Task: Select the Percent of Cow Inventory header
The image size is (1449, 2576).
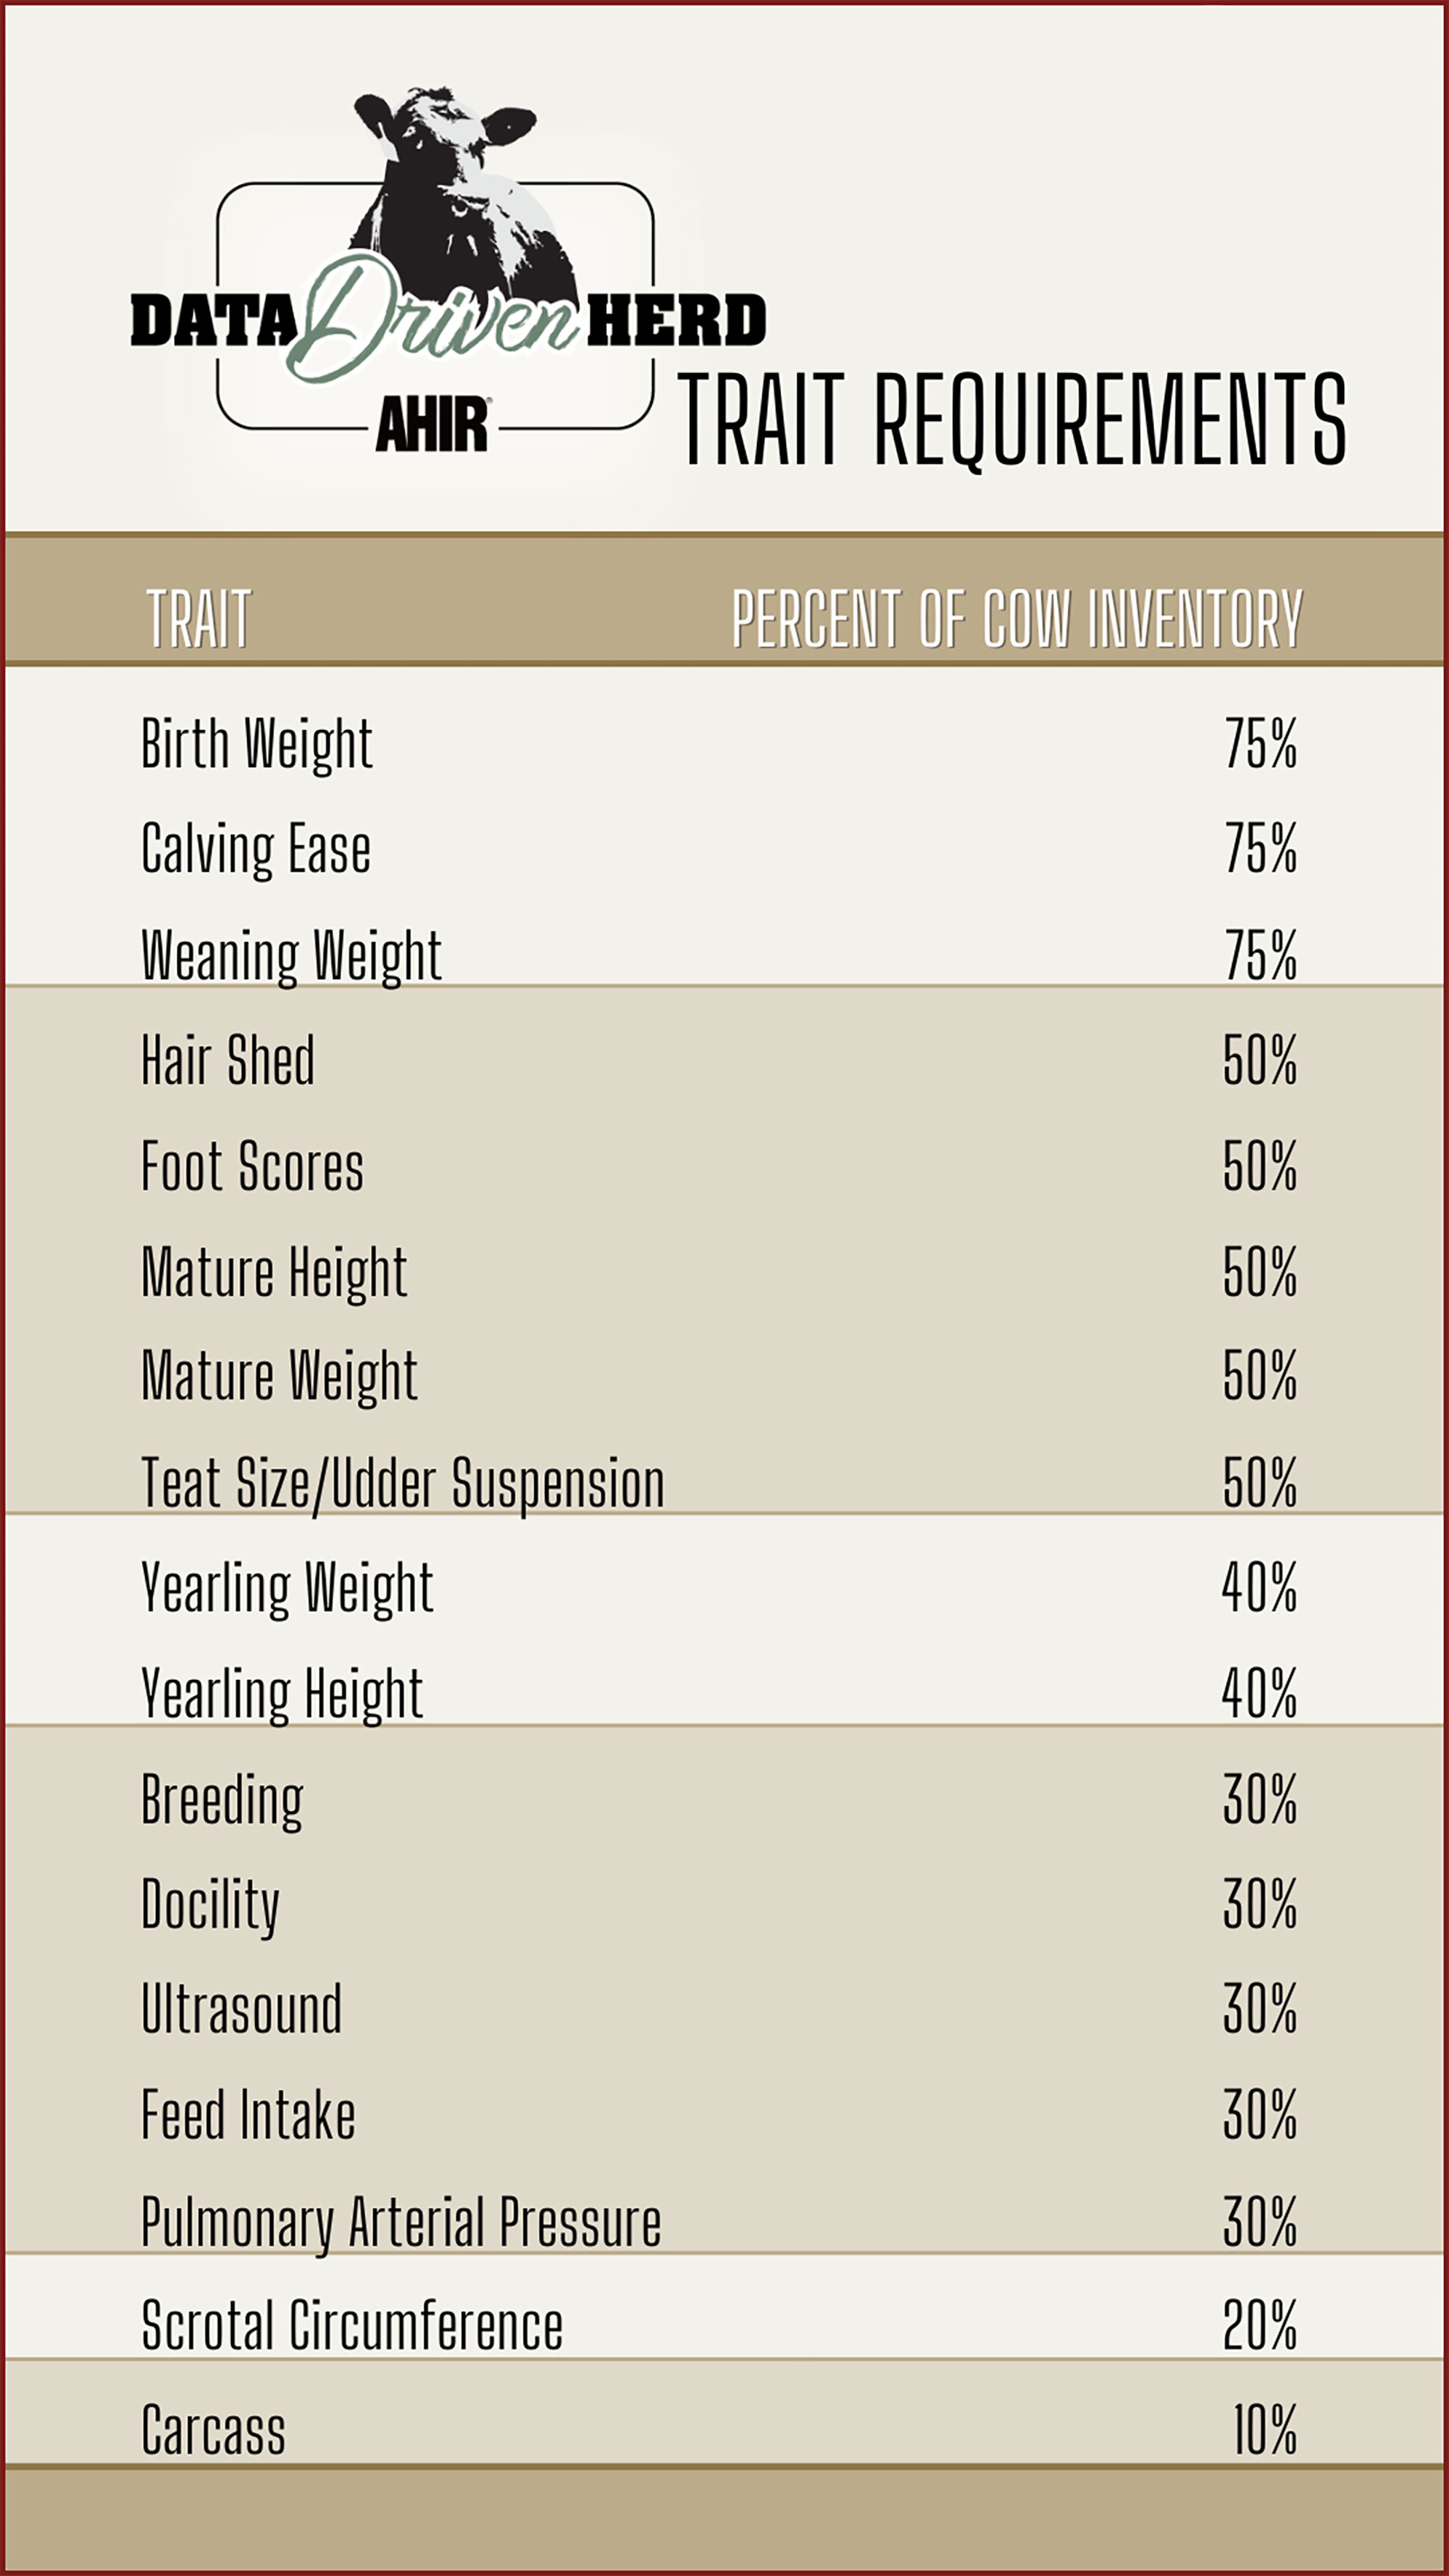Action: 1017,619
